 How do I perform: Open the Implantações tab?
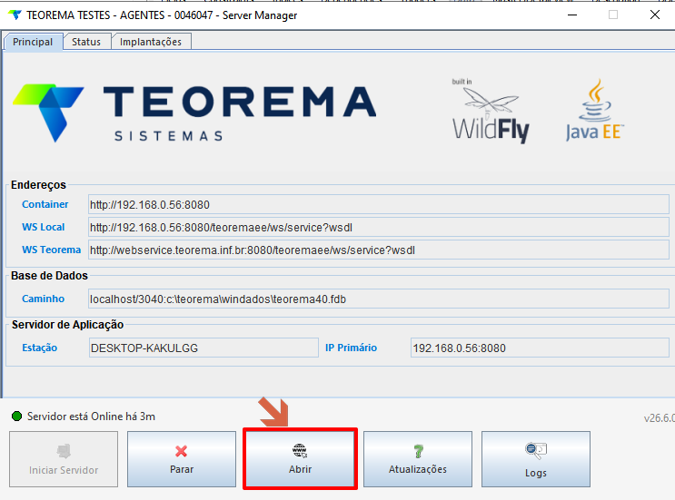coord(151,42)
